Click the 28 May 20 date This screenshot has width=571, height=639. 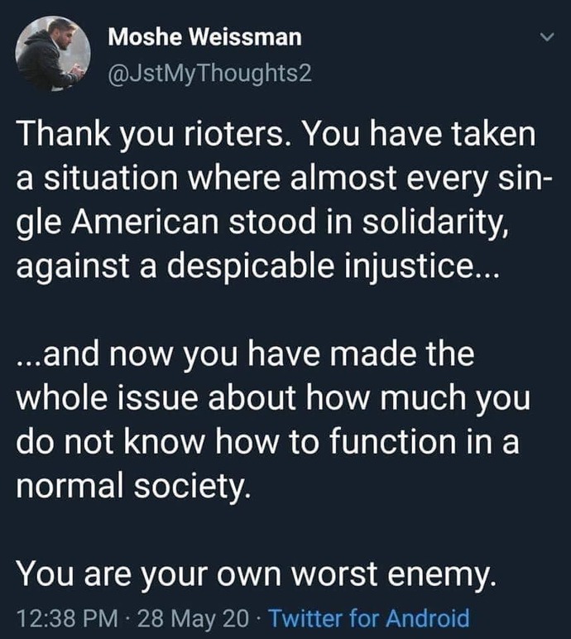pyautogui.click(x=193, y=617)
